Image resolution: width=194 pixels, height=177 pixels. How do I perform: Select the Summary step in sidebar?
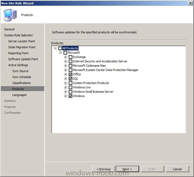pos(10,101)
